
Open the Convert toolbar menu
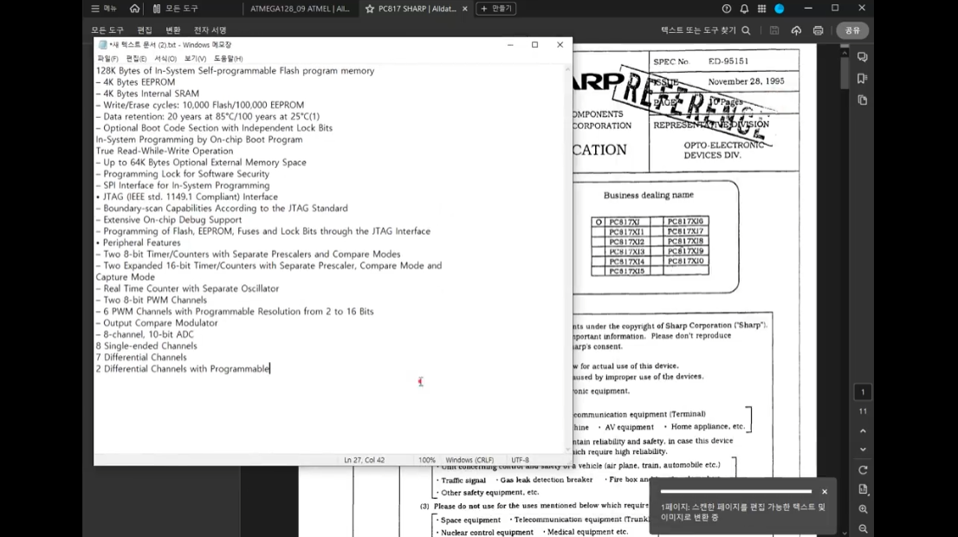(173, 30)
